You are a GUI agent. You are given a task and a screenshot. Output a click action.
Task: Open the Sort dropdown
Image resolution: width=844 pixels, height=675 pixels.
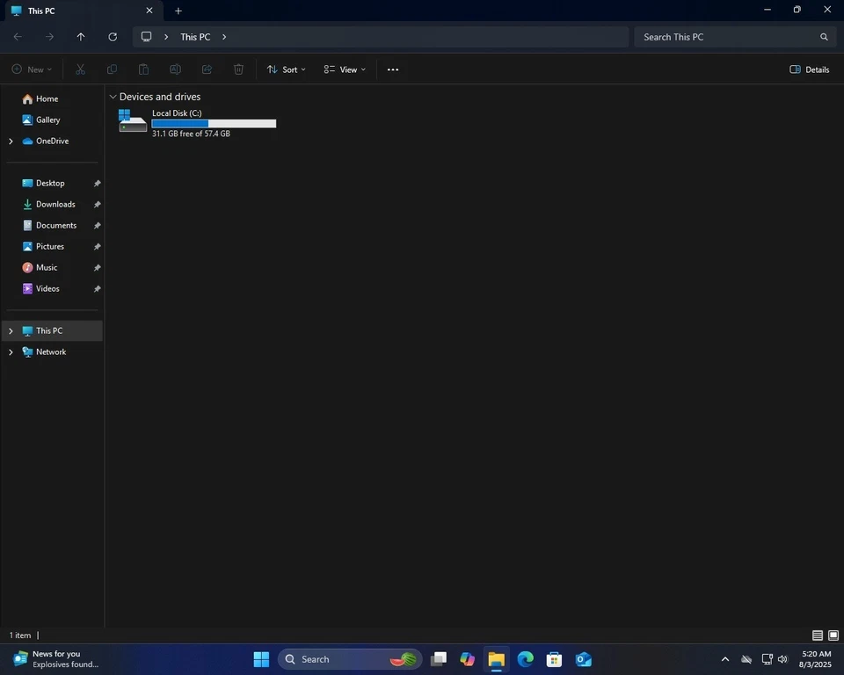[287, 69]
